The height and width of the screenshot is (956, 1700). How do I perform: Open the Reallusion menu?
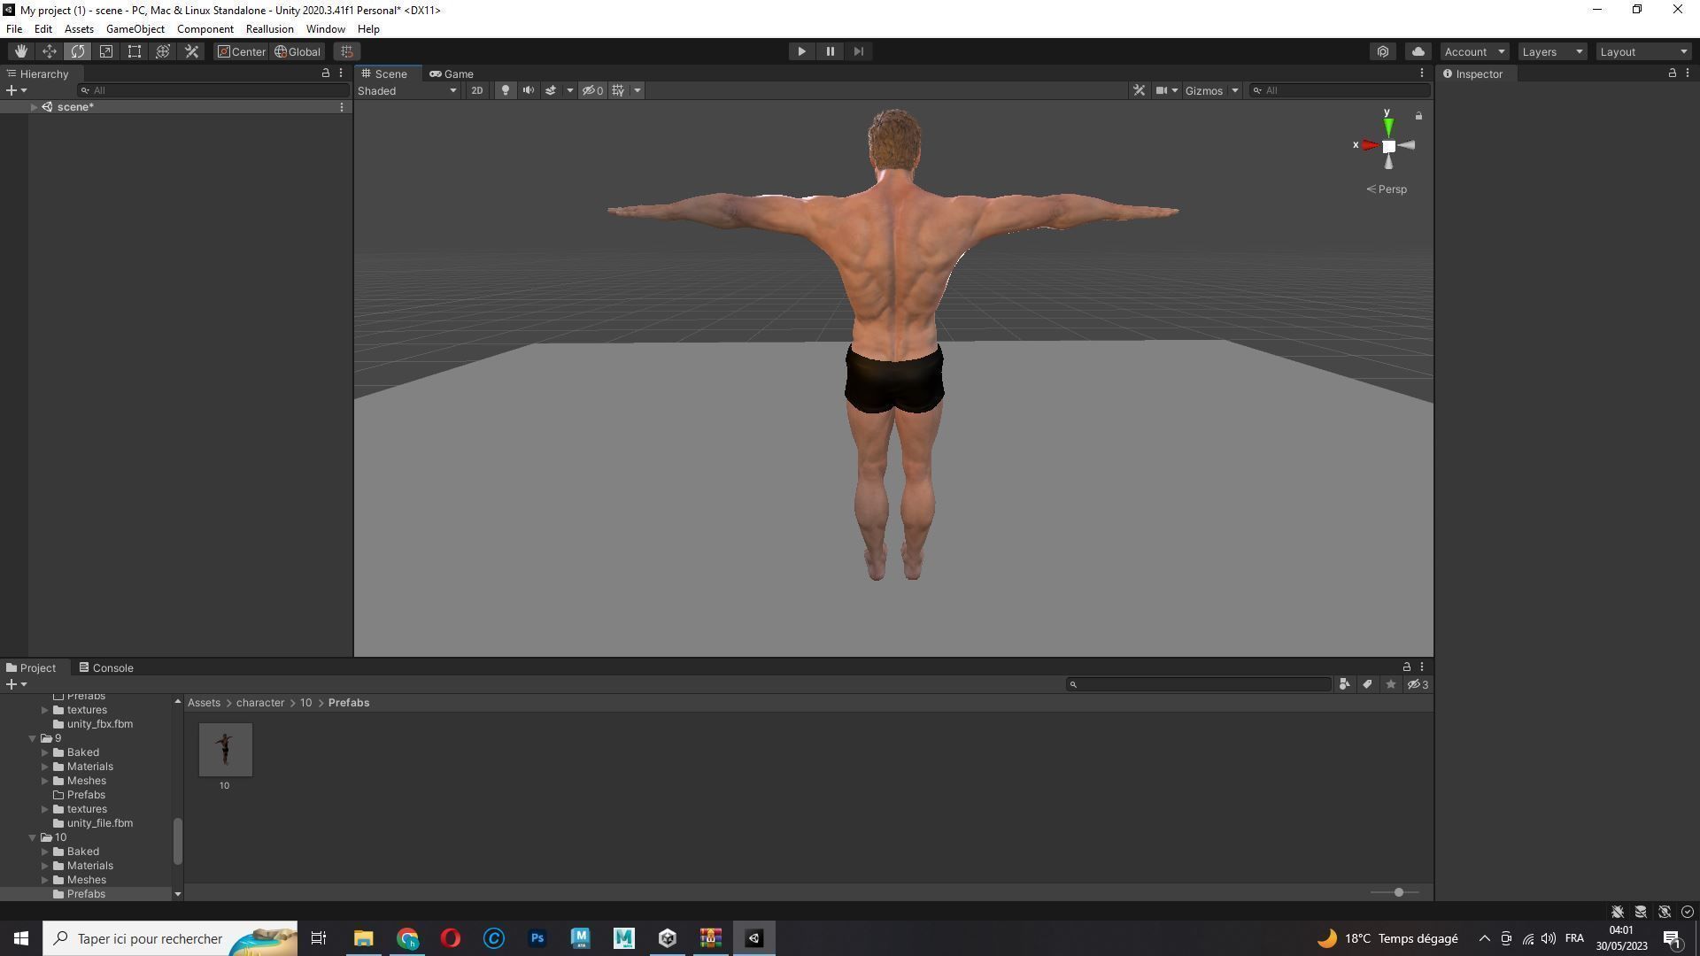(270, 29)
